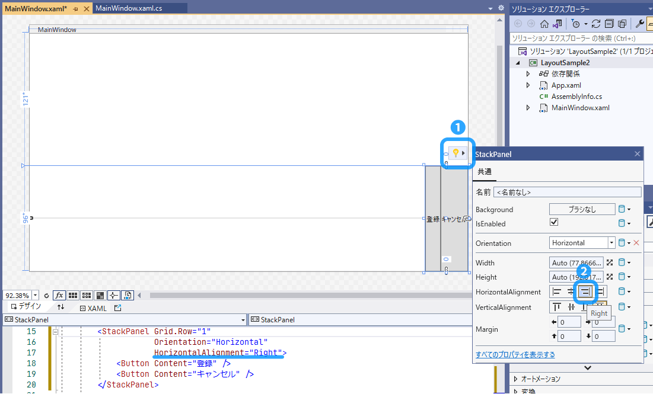653x394 pixels.
Task: Refresh the Solution Explorer view
Action: point(596,24)
